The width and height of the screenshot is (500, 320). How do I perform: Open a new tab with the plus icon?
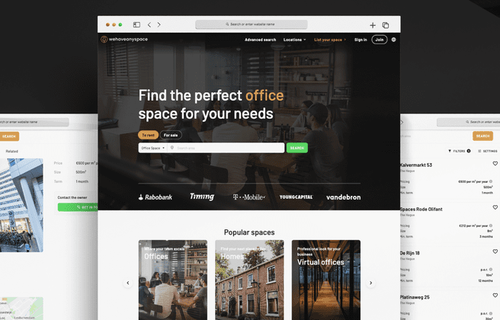click(373, 25)
